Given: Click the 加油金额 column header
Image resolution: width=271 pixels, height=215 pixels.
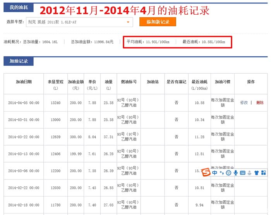Looking at the screenshot, I should 76,82.
